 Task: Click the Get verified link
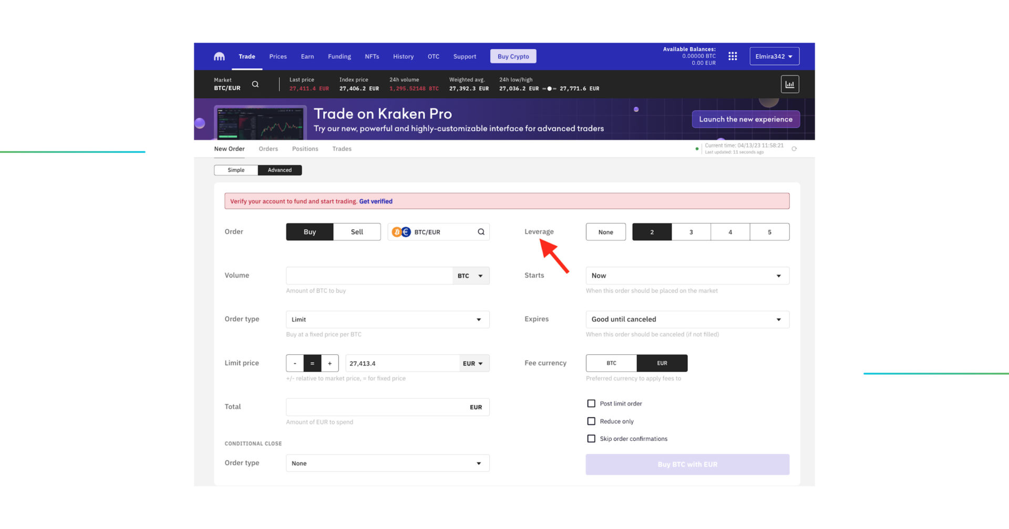pos(376,202)
